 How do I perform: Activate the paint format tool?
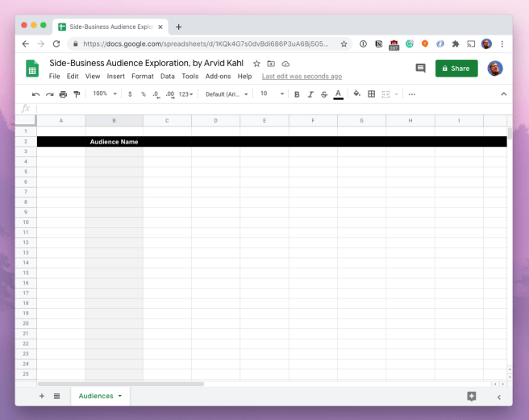click(77, 94)
